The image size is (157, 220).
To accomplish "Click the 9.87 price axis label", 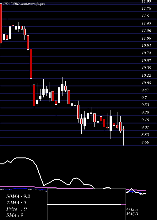I will (x=145, y=90).
